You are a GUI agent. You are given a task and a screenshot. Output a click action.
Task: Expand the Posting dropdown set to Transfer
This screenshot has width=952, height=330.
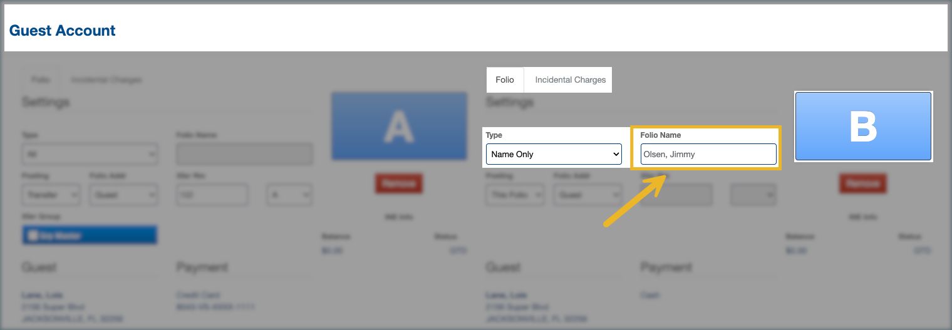click(51, 195)
